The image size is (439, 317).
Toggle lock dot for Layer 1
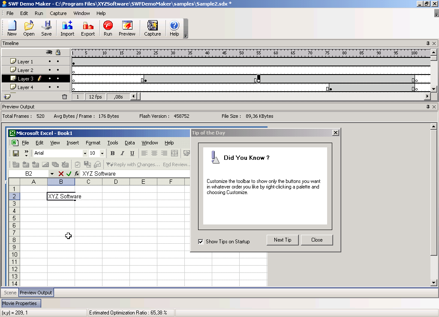point(58,61)
